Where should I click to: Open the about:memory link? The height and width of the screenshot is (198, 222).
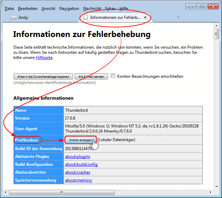pyautogui.click(x=78, y=180)
